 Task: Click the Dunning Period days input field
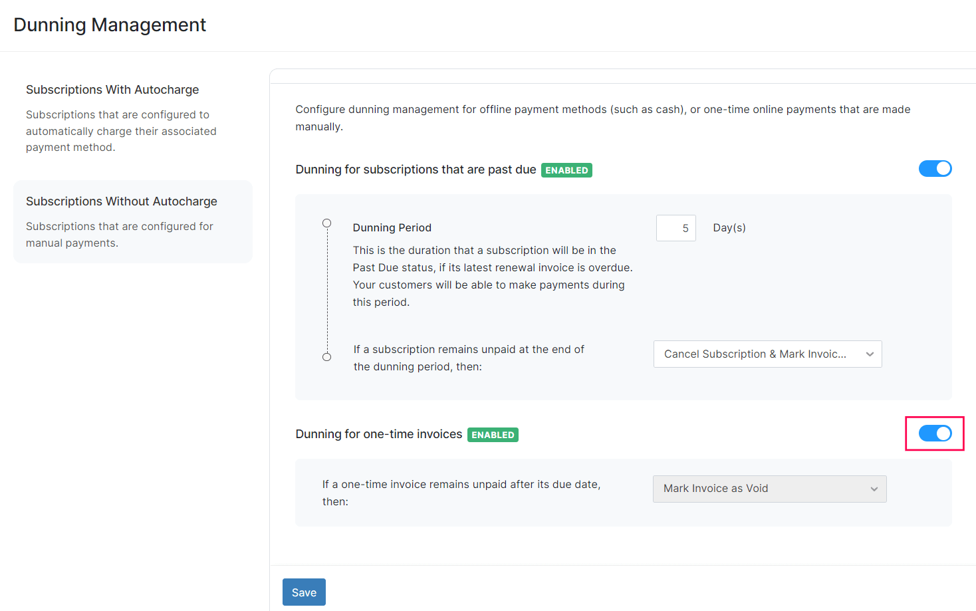tap(675, 228)
